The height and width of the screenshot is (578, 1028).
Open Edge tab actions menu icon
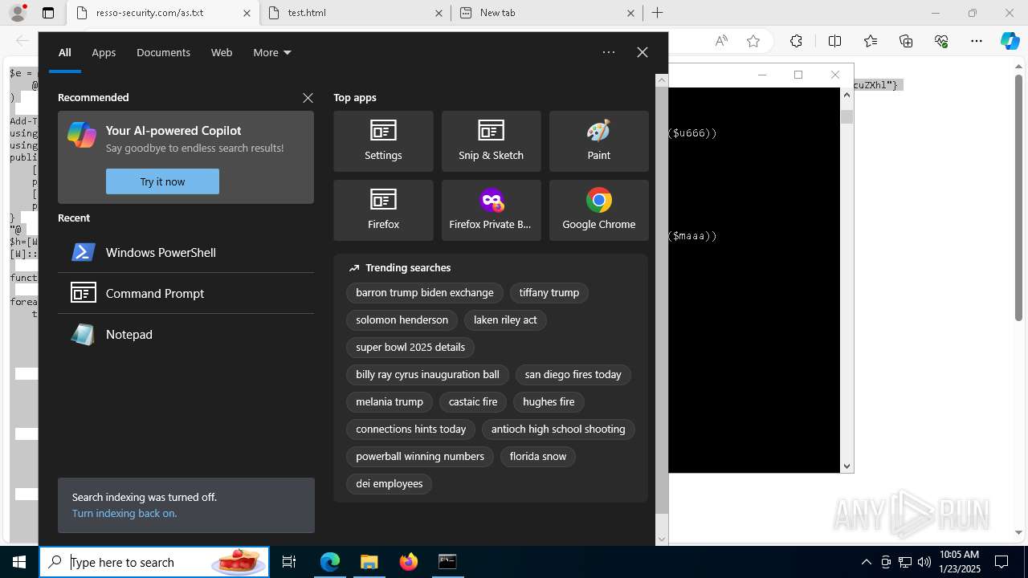(48, 13)
